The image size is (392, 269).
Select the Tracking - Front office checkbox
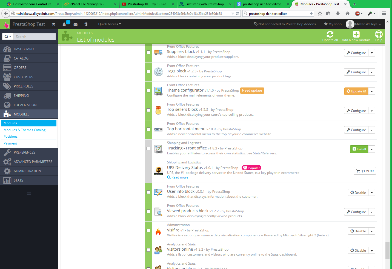tap(148, 148)
